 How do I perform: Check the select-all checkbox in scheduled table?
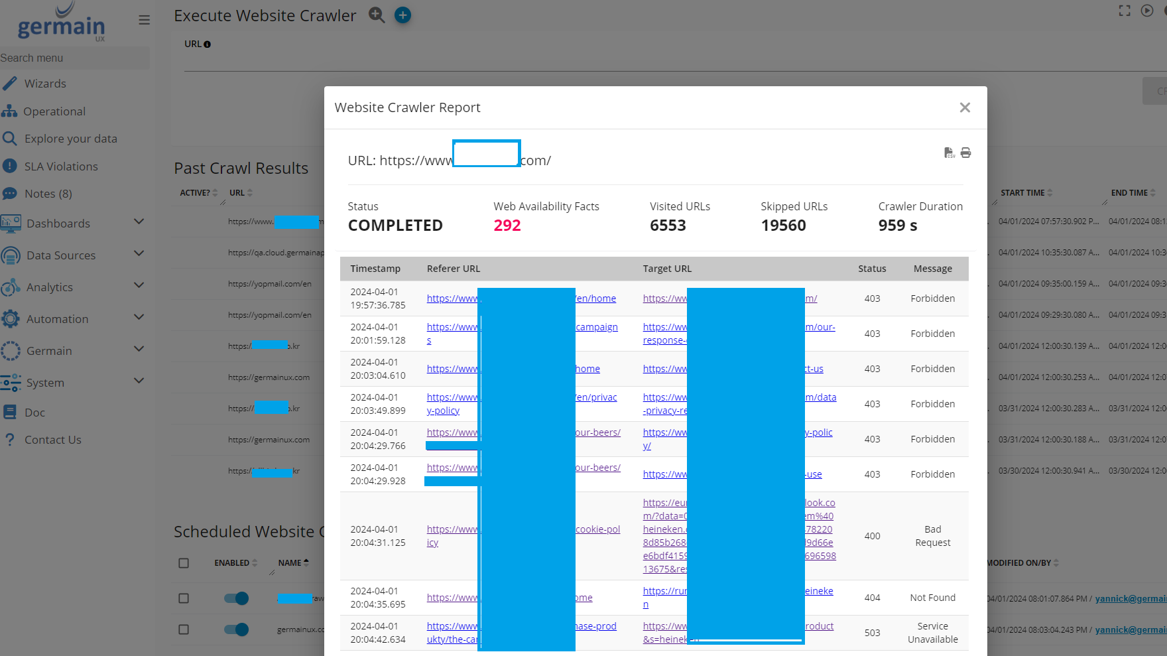[184, 563]
